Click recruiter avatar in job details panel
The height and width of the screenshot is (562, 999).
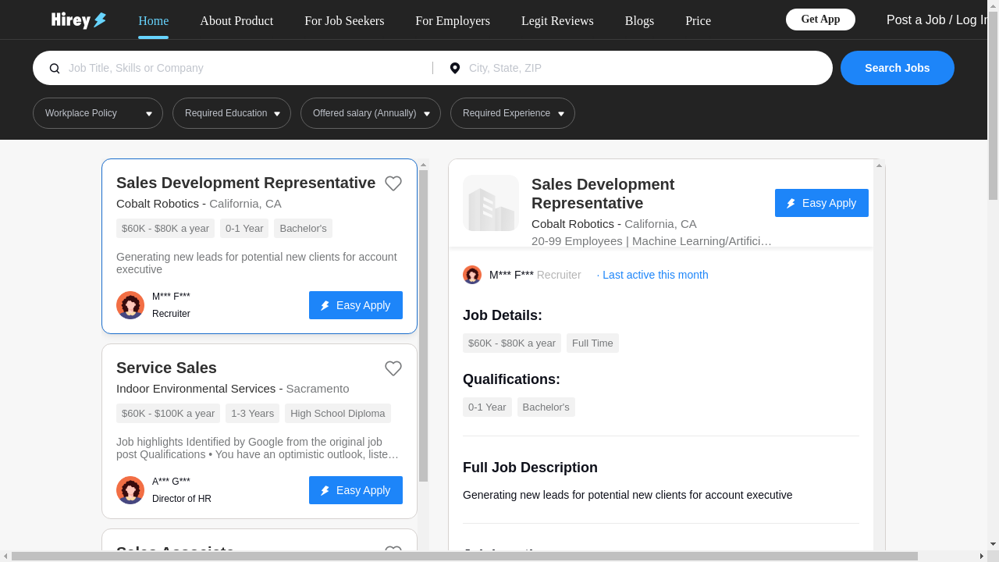point(472,275)
